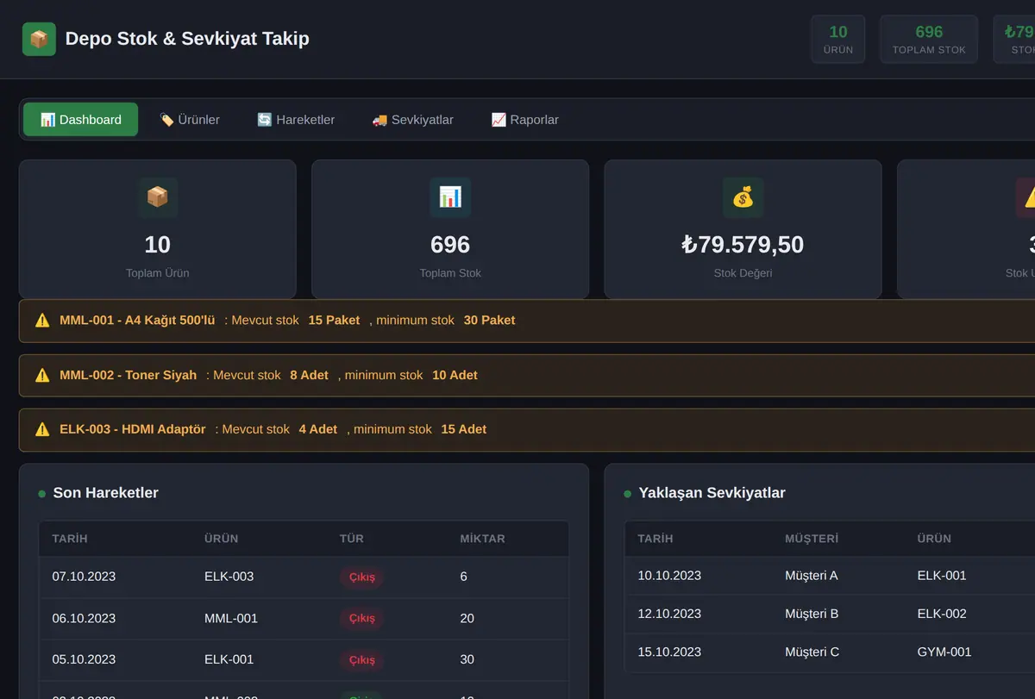Click the MİKTAR column header
The height and width of the screenshot is (699, 1035).
click(x=483, y=539)
